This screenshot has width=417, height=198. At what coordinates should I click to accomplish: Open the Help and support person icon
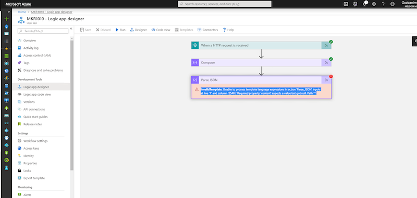click(x=6, y=167)
